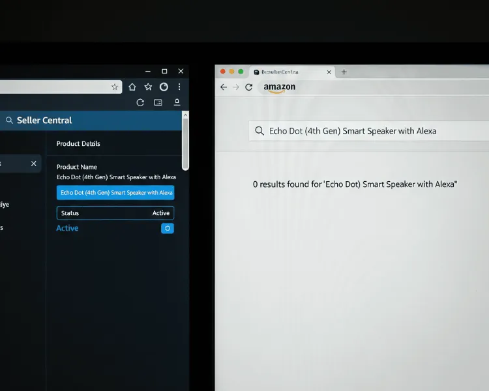Click the blue refresh button next to Active
489x391 pixels.
[168, 228]
